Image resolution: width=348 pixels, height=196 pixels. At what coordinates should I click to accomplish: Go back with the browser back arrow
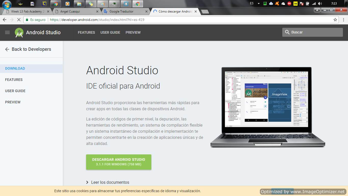pos(4,20)
